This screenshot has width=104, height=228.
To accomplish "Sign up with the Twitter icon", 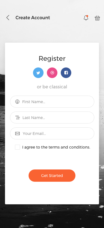I will point(38,73).
